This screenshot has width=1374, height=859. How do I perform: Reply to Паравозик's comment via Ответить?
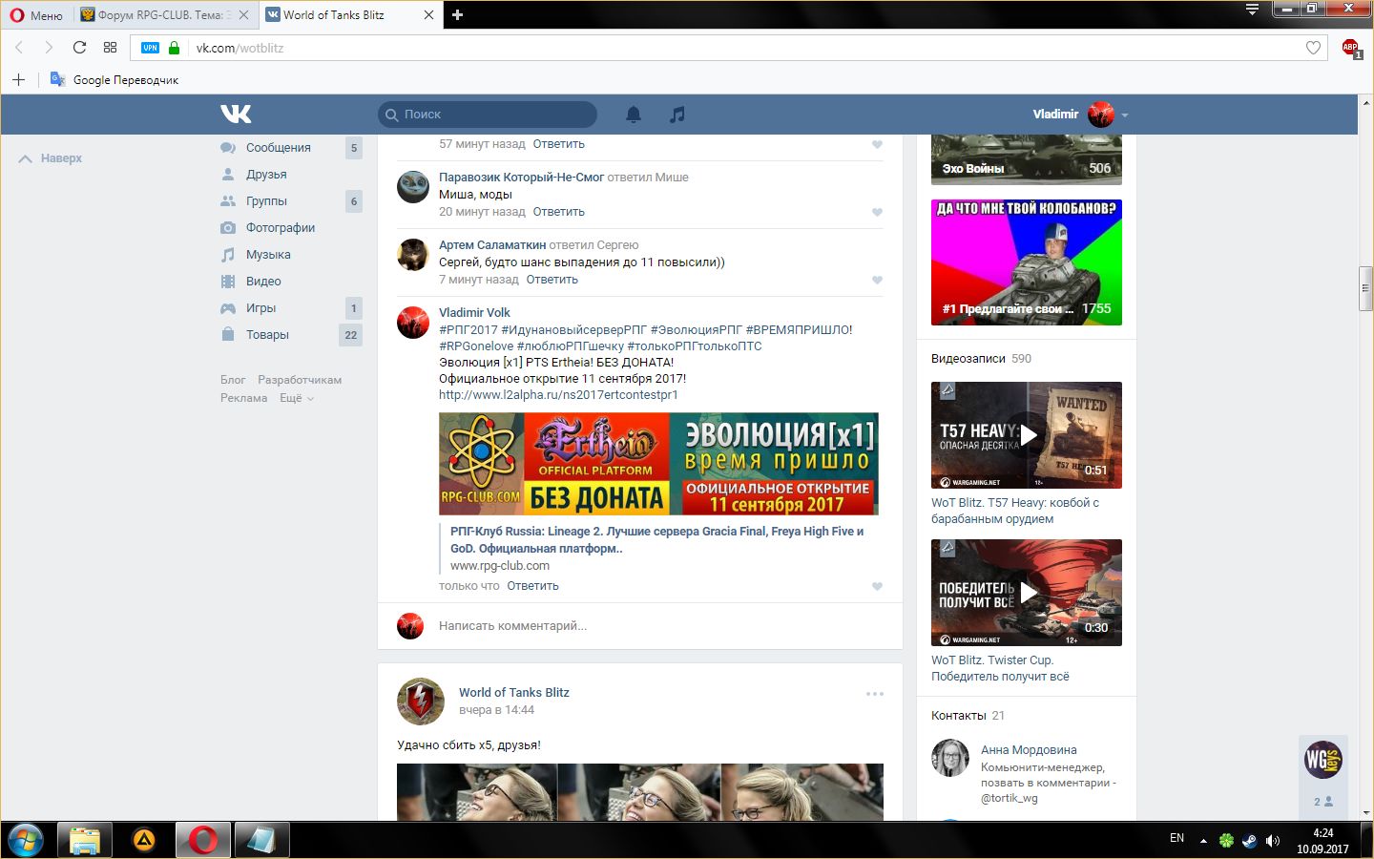(559, 212)
